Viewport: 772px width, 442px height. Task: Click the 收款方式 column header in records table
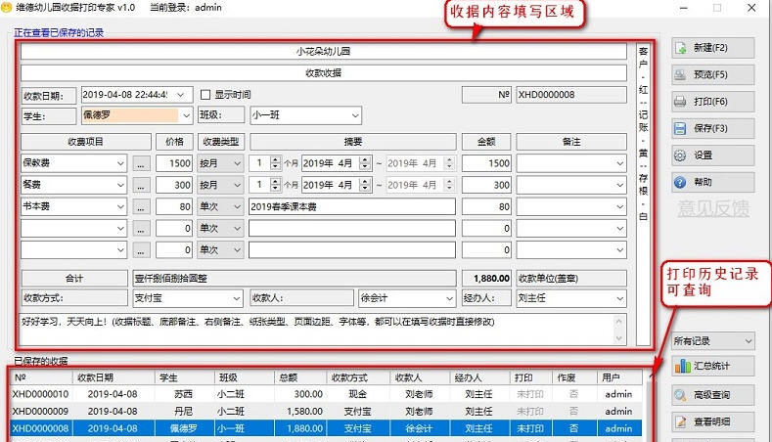click(357, 377)
